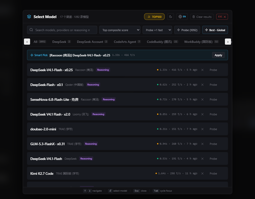Select the DeepSeek provider tab

(61, 42)
